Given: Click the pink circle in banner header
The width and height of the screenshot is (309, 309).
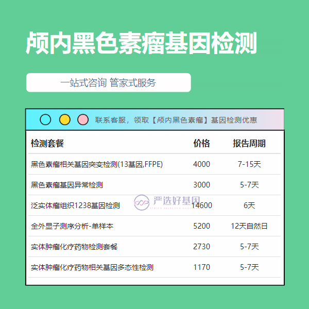Looking at the screenshot, I should click(x=83, y=119).
